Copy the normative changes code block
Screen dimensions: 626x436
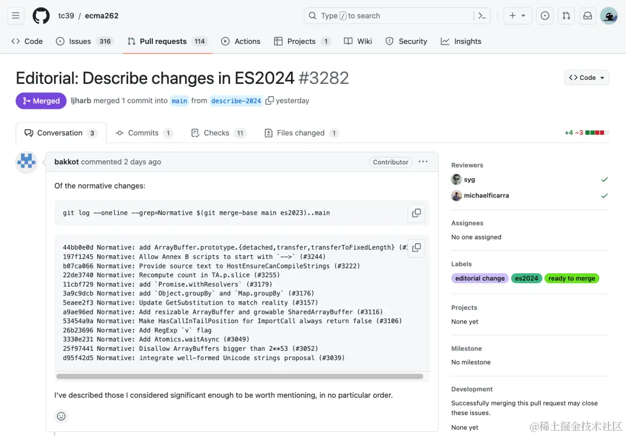click(416, 248)
